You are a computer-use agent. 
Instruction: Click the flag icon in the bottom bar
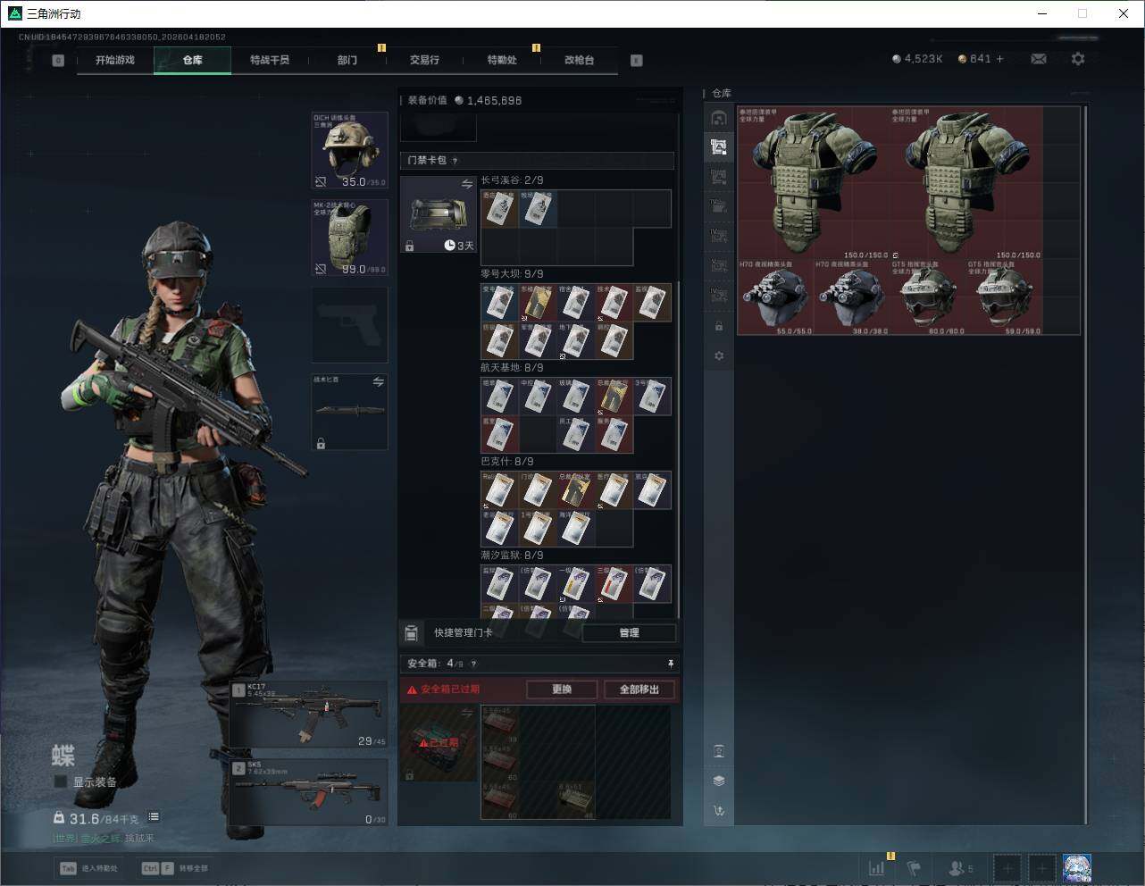click(x=914, y=867)
